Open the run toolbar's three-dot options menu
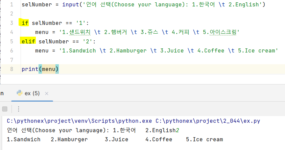 pos(19,109)
